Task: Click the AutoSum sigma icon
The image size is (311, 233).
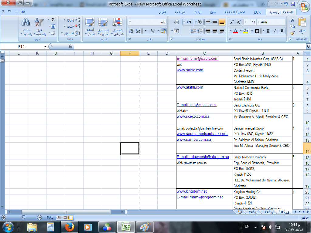Action: pos(53,20)
